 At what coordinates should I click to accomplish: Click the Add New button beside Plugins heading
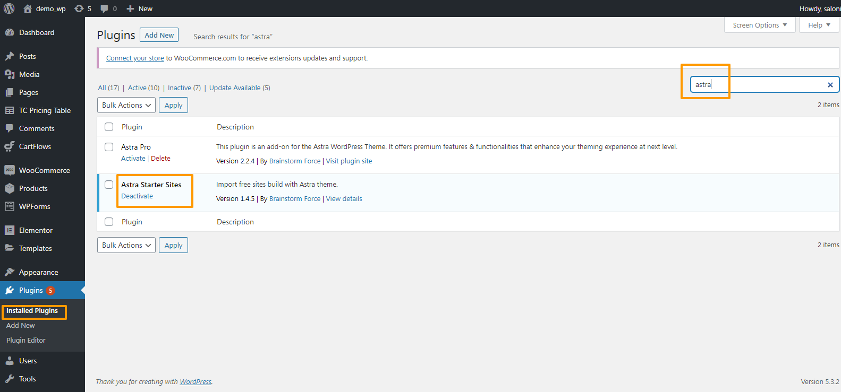click(x=159, y=35)
